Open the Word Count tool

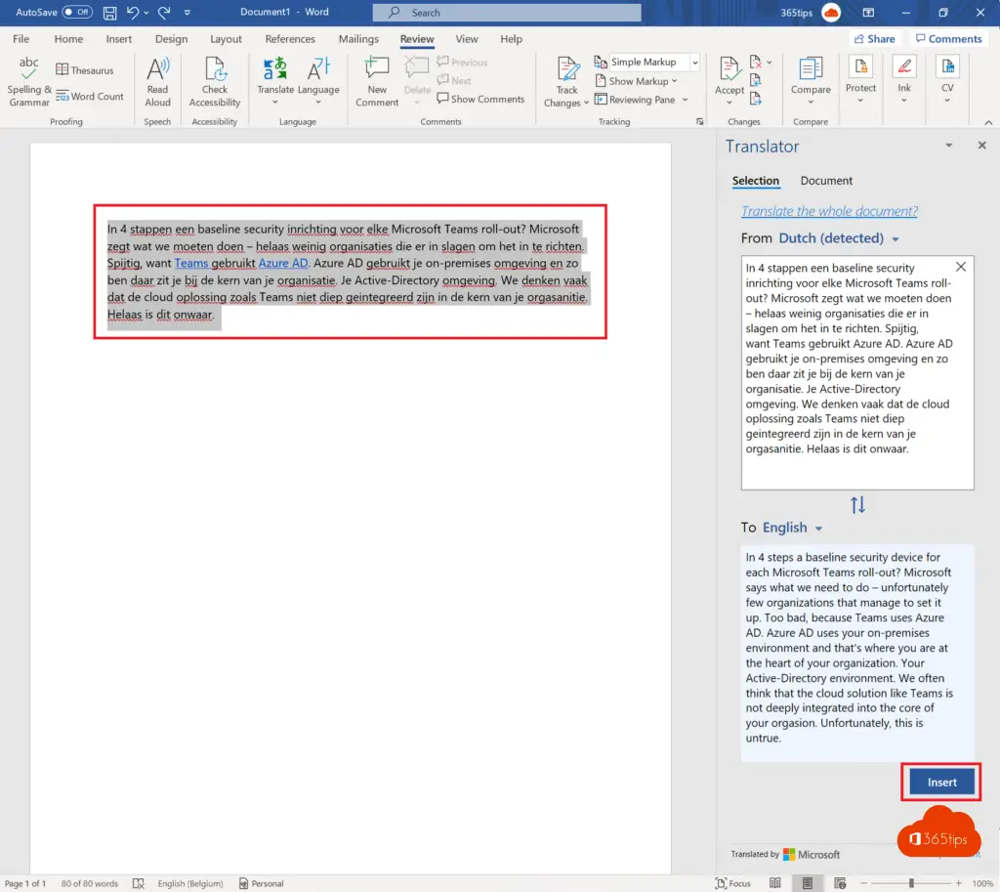coord(90,97)
